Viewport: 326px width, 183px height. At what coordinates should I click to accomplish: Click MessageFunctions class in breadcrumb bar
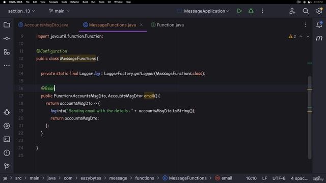(184, 178)
